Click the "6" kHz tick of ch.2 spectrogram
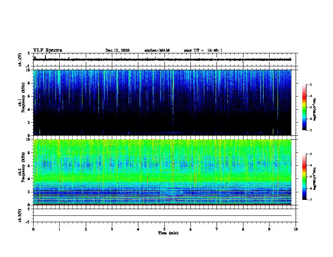Image resolution: width=333 pixels, height=257 pixels. pyautogui.click(x=29, y=166)
